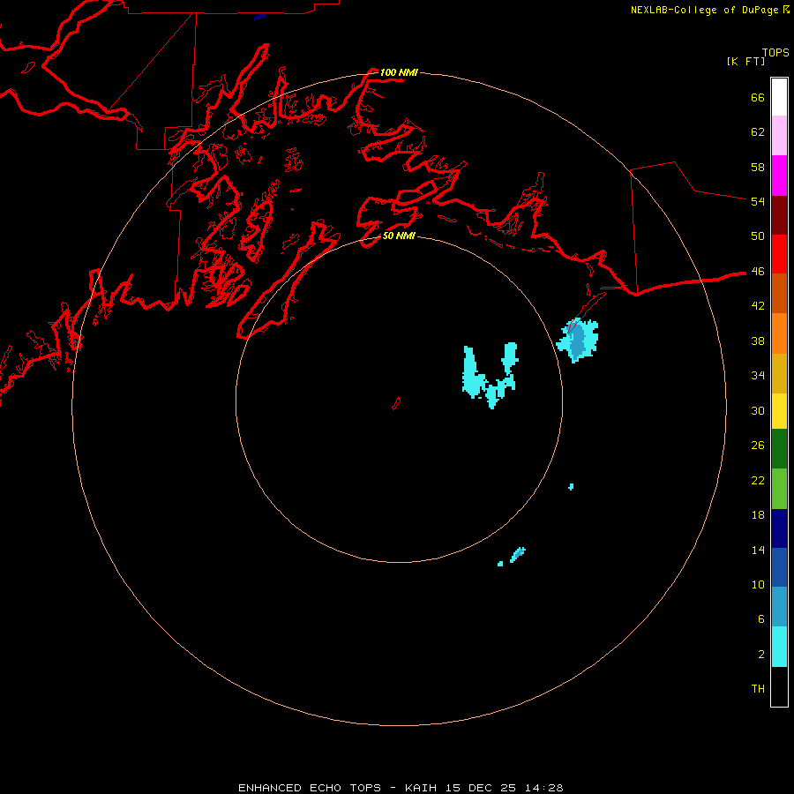Click the black TH threshold swatch
Screen dimensions: 794x794
coord(779,686)
